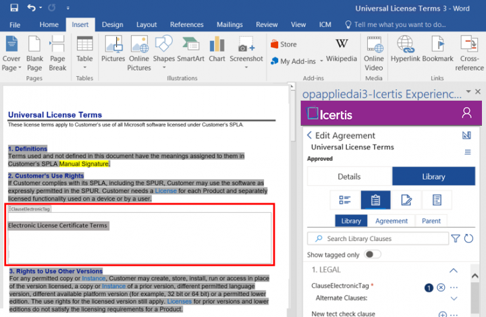486x317 pixels.
Task: Expand the Alternate Clauses chevron
Action: pyautogui.click(x=454, y=298)
